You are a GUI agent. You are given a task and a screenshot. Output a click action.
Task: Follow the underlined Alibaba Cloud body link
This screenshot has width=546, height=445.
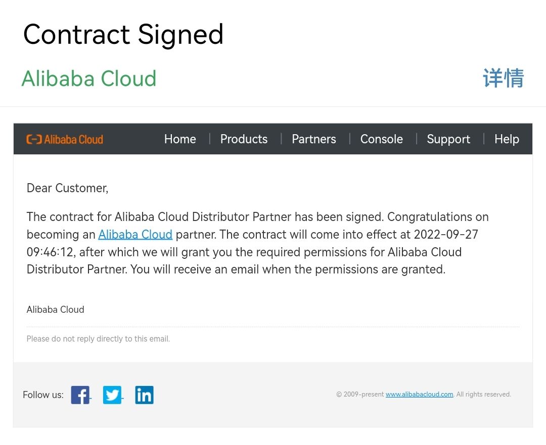135,235
